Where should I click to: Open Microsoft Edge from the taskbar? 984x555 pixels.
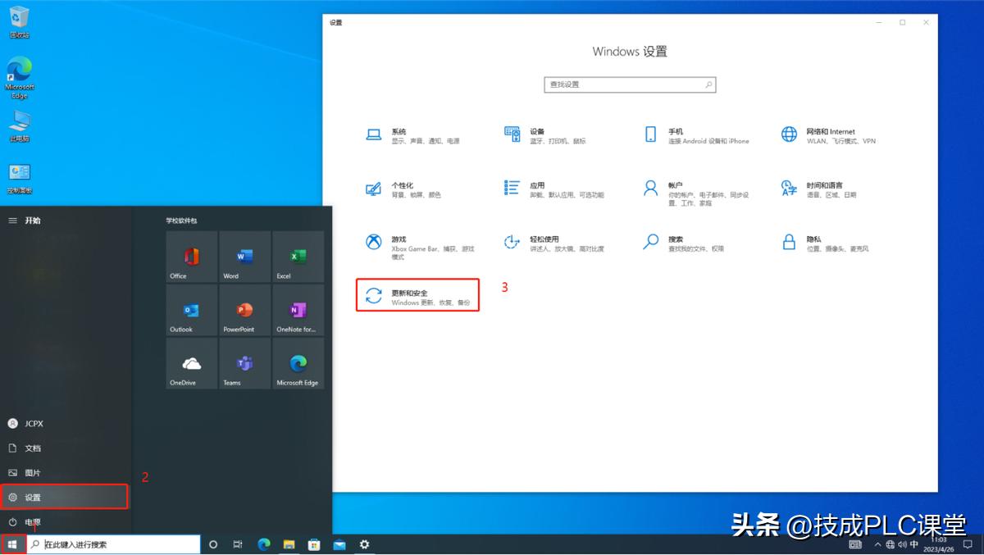[263, 544]
